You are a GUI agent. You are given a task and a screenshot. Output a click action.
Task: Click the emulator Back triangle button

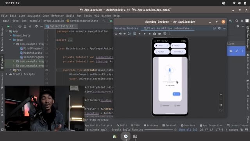point(139,34)
